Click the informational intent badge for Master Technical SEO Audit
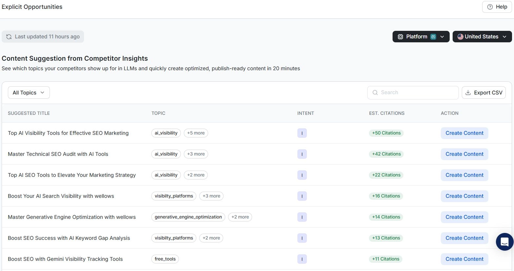514x271 pixels. pyautogui.click(x=302, y=154)
